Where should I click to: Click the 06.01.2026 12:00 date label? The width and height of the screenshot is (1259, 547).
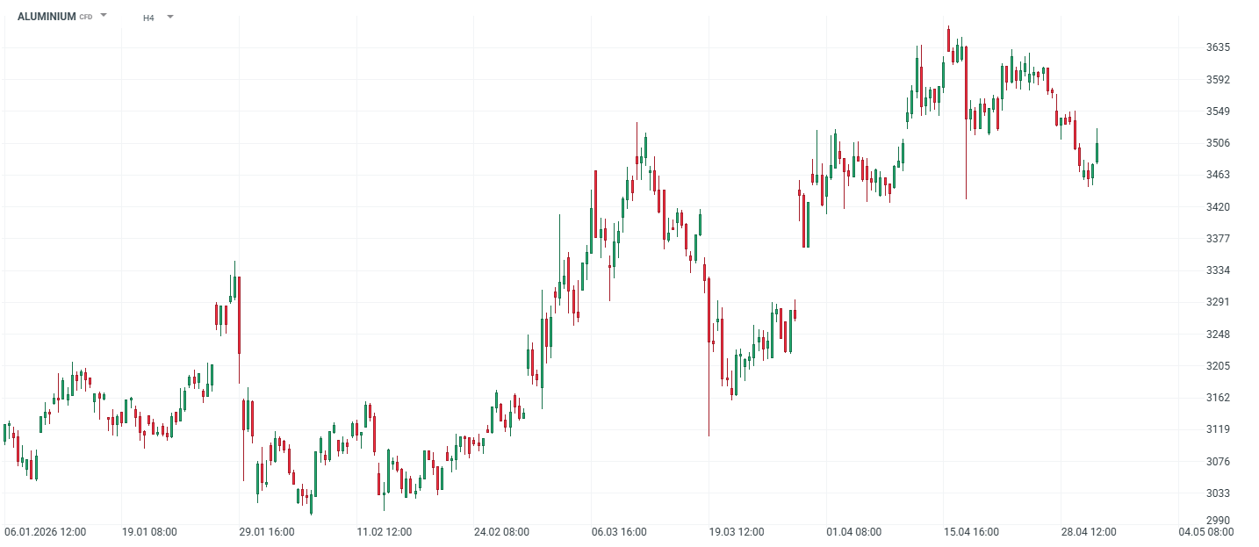click(x=46, y=532)
